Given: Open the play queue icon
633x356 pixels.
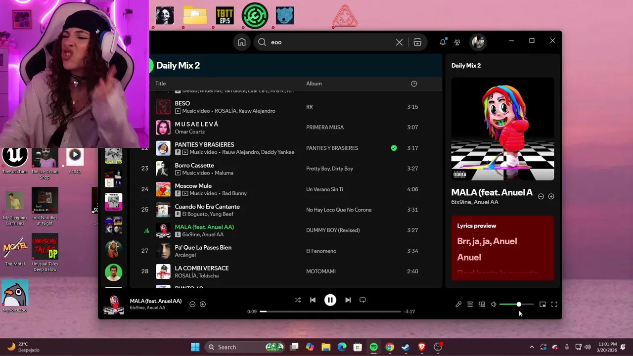Looking at the screenshot, I should pyautogui.click(x=470, y=305).
